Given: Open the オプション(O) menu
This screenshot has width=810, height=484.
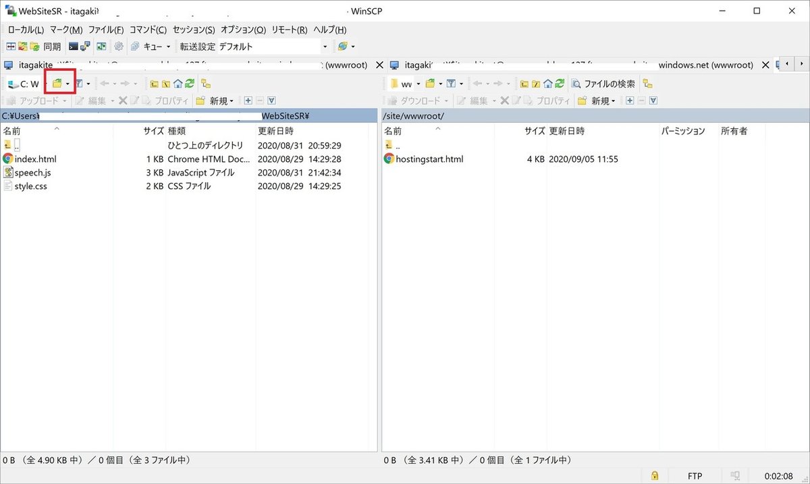Looking at the screenshot, I should pos(243,30).
